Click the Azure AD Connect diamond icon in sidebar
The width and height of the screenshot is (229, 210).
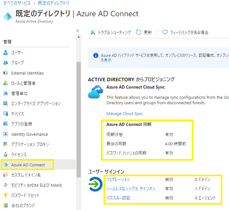(6, 165)
